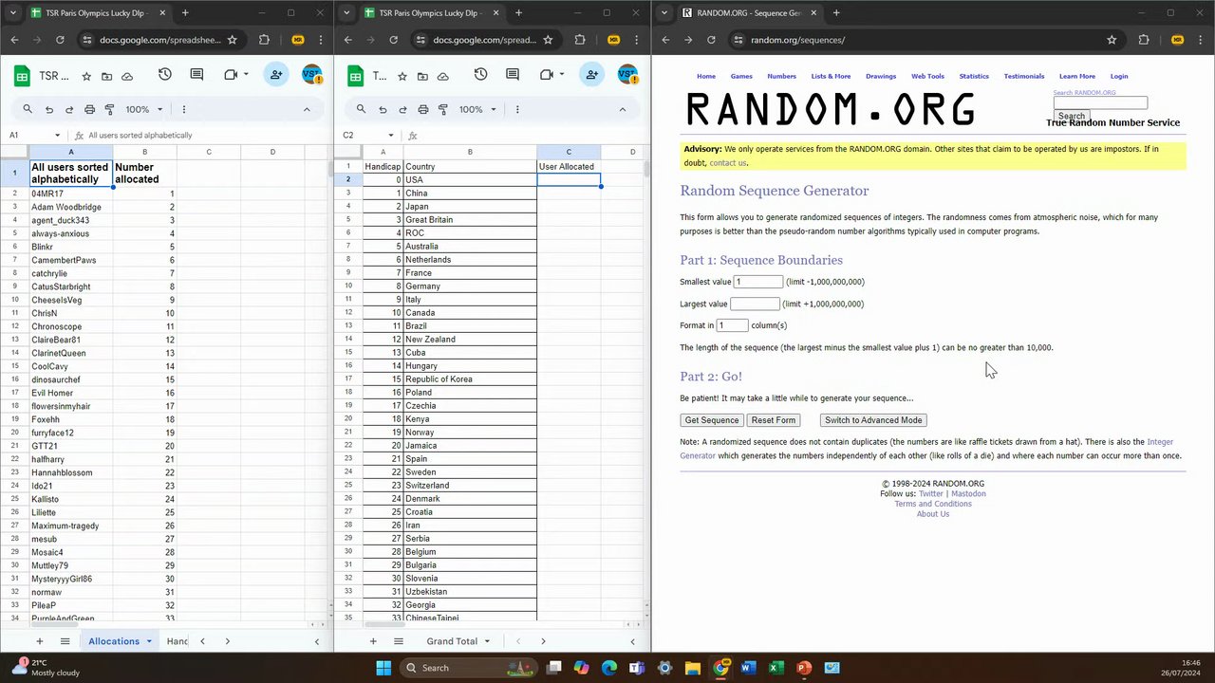Open comments in the left Sheets window
1215x683 pixels.
click(196, 75)
